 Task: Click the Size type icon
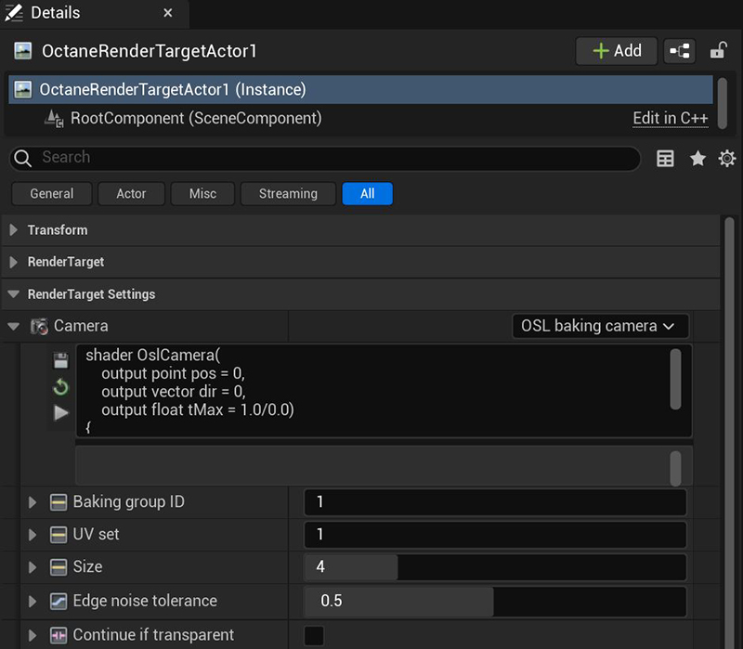59,567
